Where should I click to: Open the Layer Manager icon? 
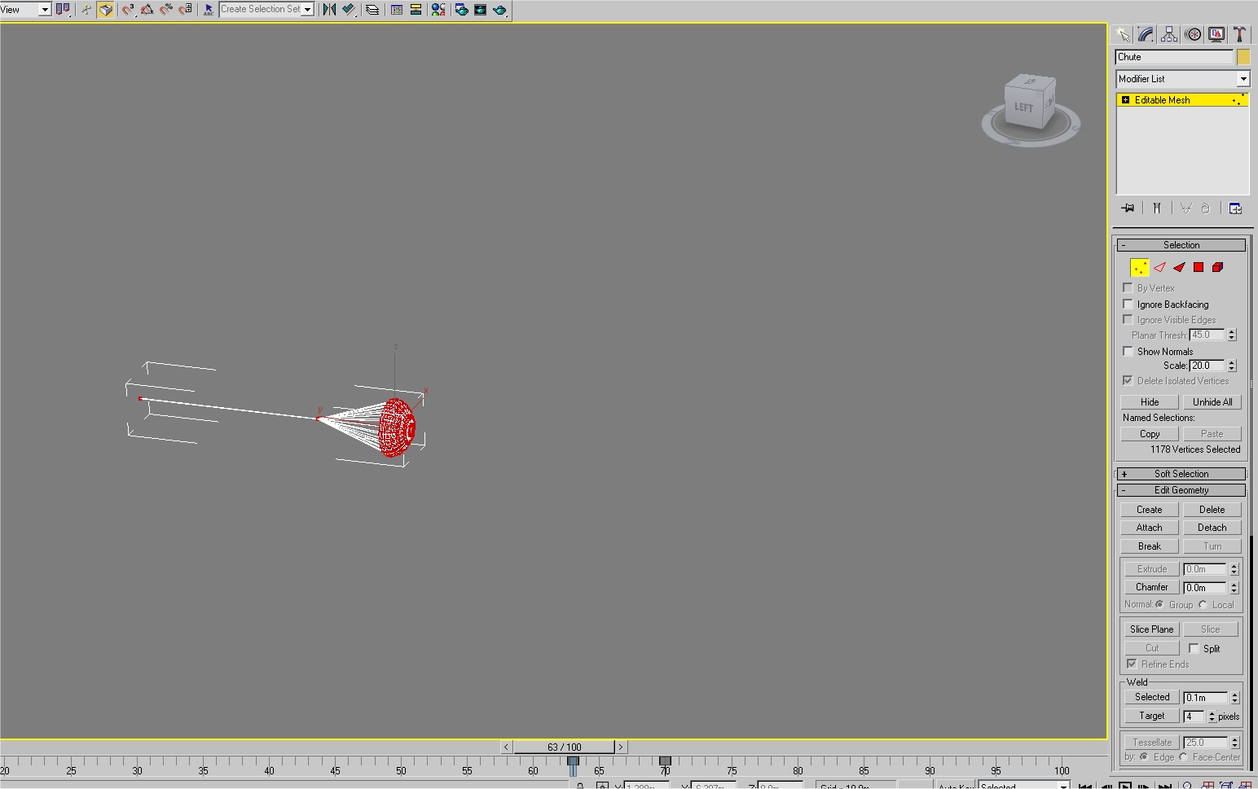tap(372, 10)
